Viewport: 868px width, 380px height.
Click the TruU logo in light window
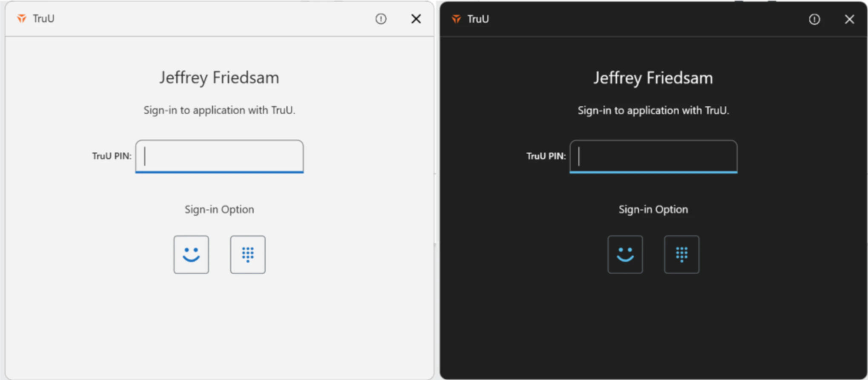(x=21, y=19)
